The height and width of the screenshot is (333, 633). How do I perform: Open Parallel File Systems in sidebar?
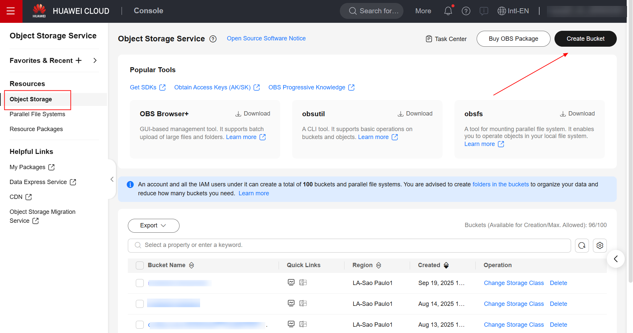(37, 114)
